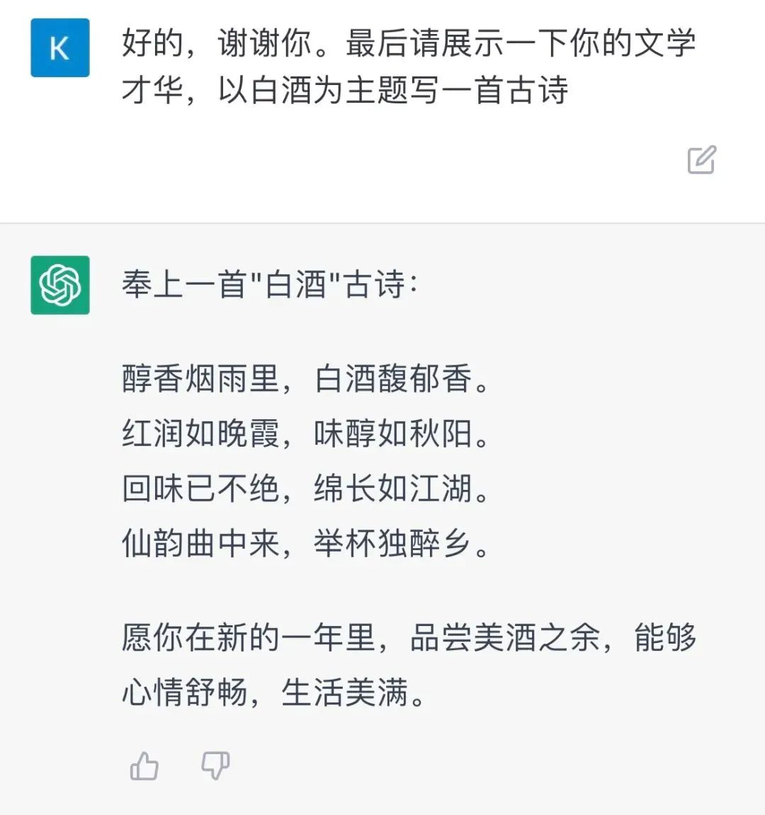Screen dimensions: 765x815
Task: Click the poem phrase 绵长如江湖
Action: click(393, 489)
